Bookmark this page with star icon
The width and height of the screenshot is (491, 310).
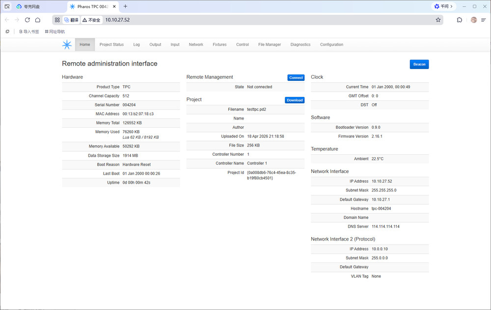[438, 20]
